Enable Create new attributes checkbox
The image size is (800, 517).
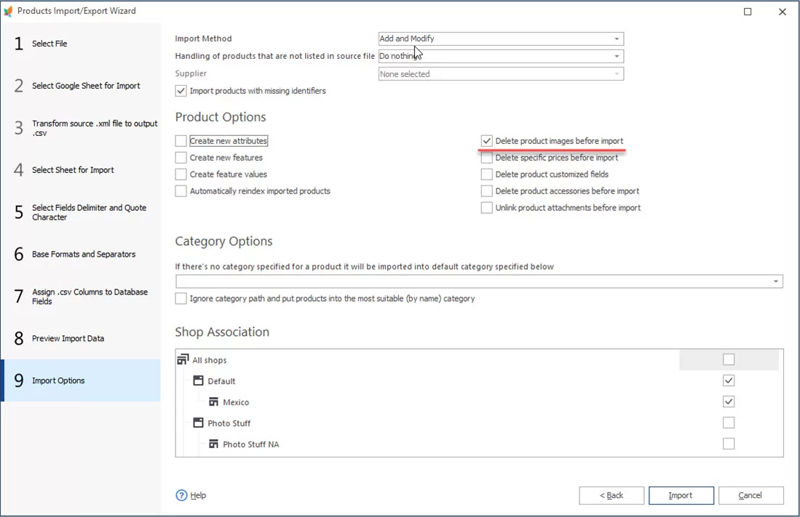pos(181,141)
